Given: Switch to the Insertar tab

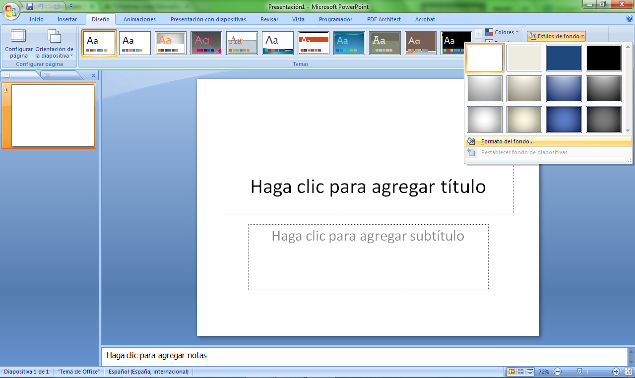Looking at the screenshot, I should [x=67, y=19].
